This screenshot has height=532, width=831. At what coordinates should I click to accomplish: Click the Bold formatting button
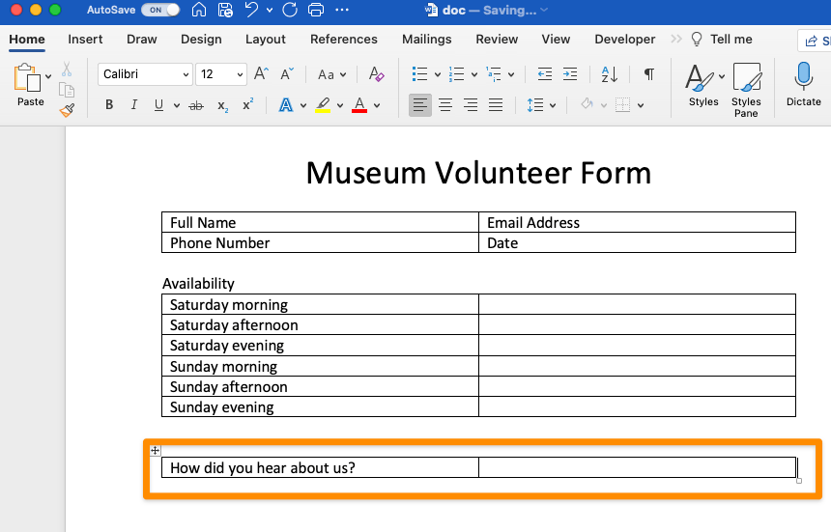[109, 105]
